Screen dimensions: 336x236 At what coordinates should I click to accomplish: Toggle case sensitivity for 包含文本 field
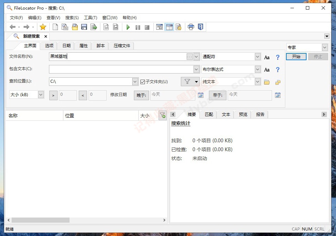coord(267,69)
